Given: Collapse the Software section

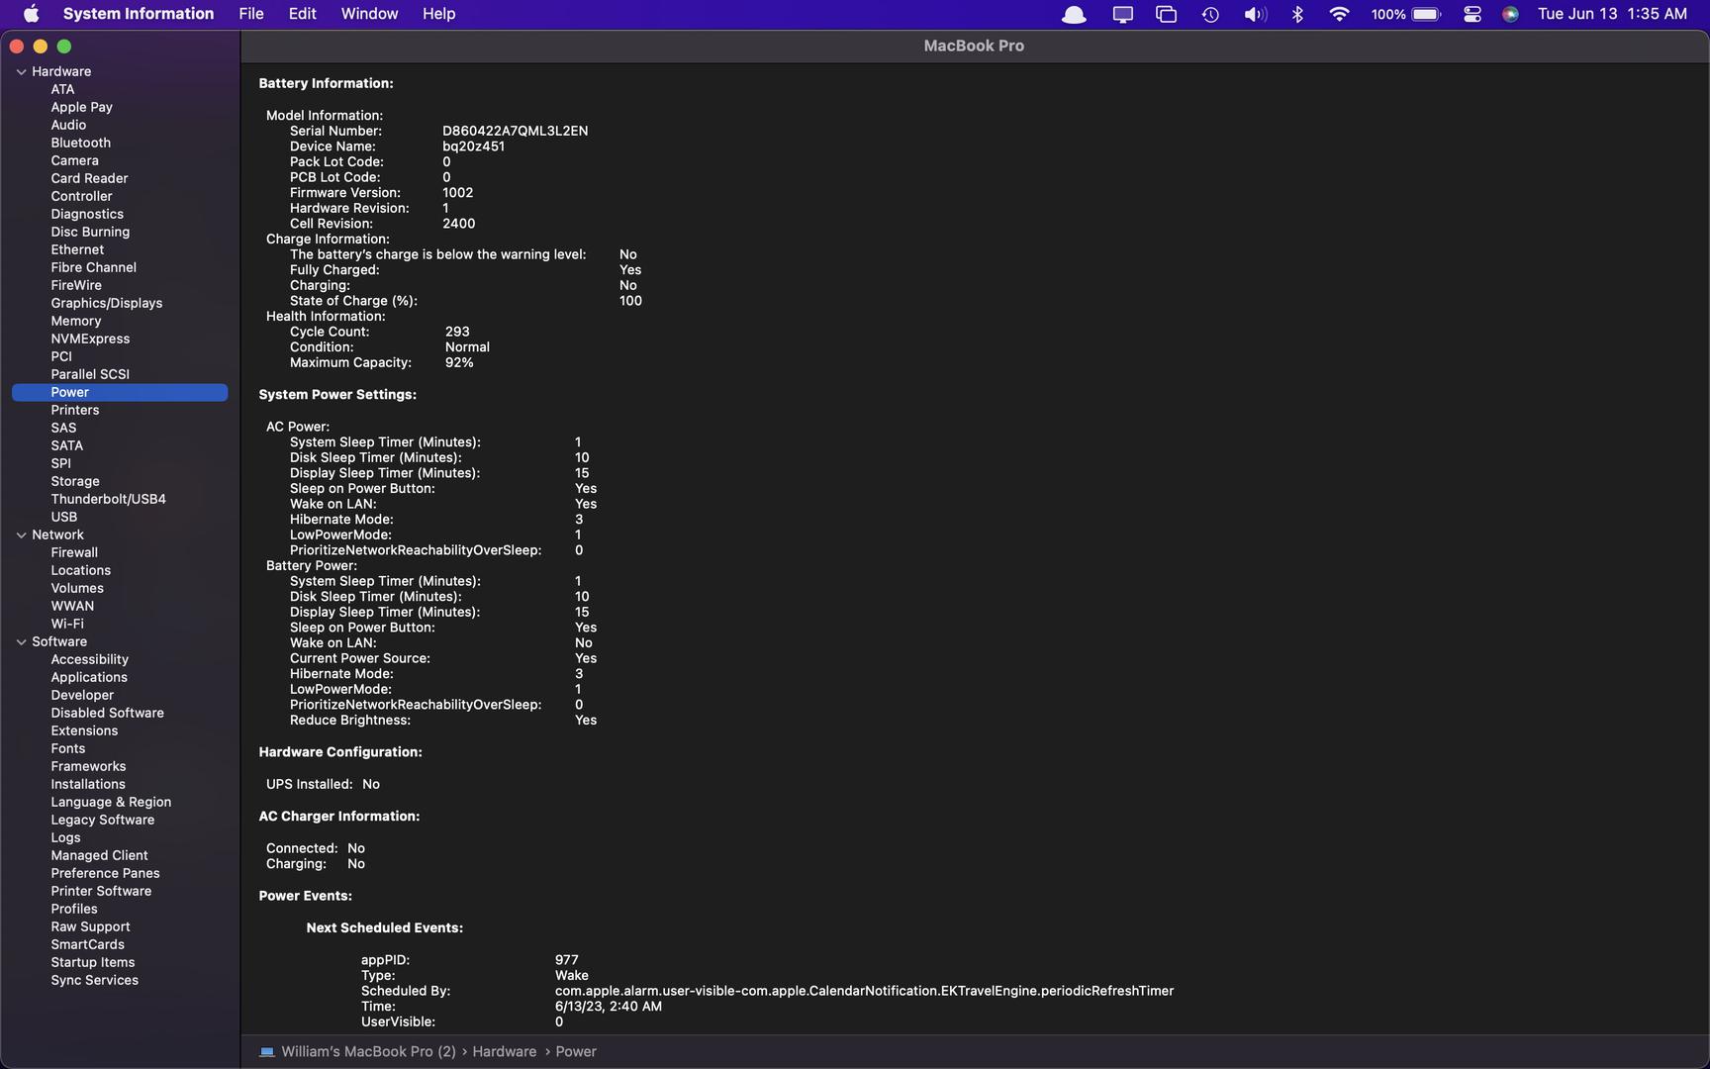Looking at the screenshot, I should pyautogui.click(x=21, y=641).
